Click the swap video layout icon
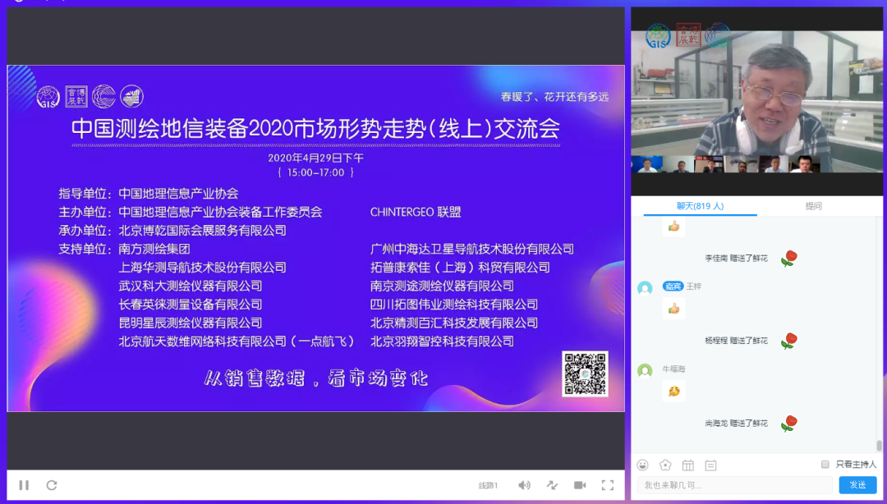This screenshot has width=887, height=504. tap(552, 485)
